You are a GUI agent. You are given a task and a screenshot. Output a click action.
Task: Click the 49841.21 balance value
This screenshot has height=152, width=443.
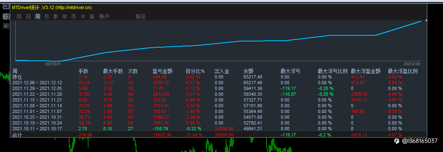253,129
